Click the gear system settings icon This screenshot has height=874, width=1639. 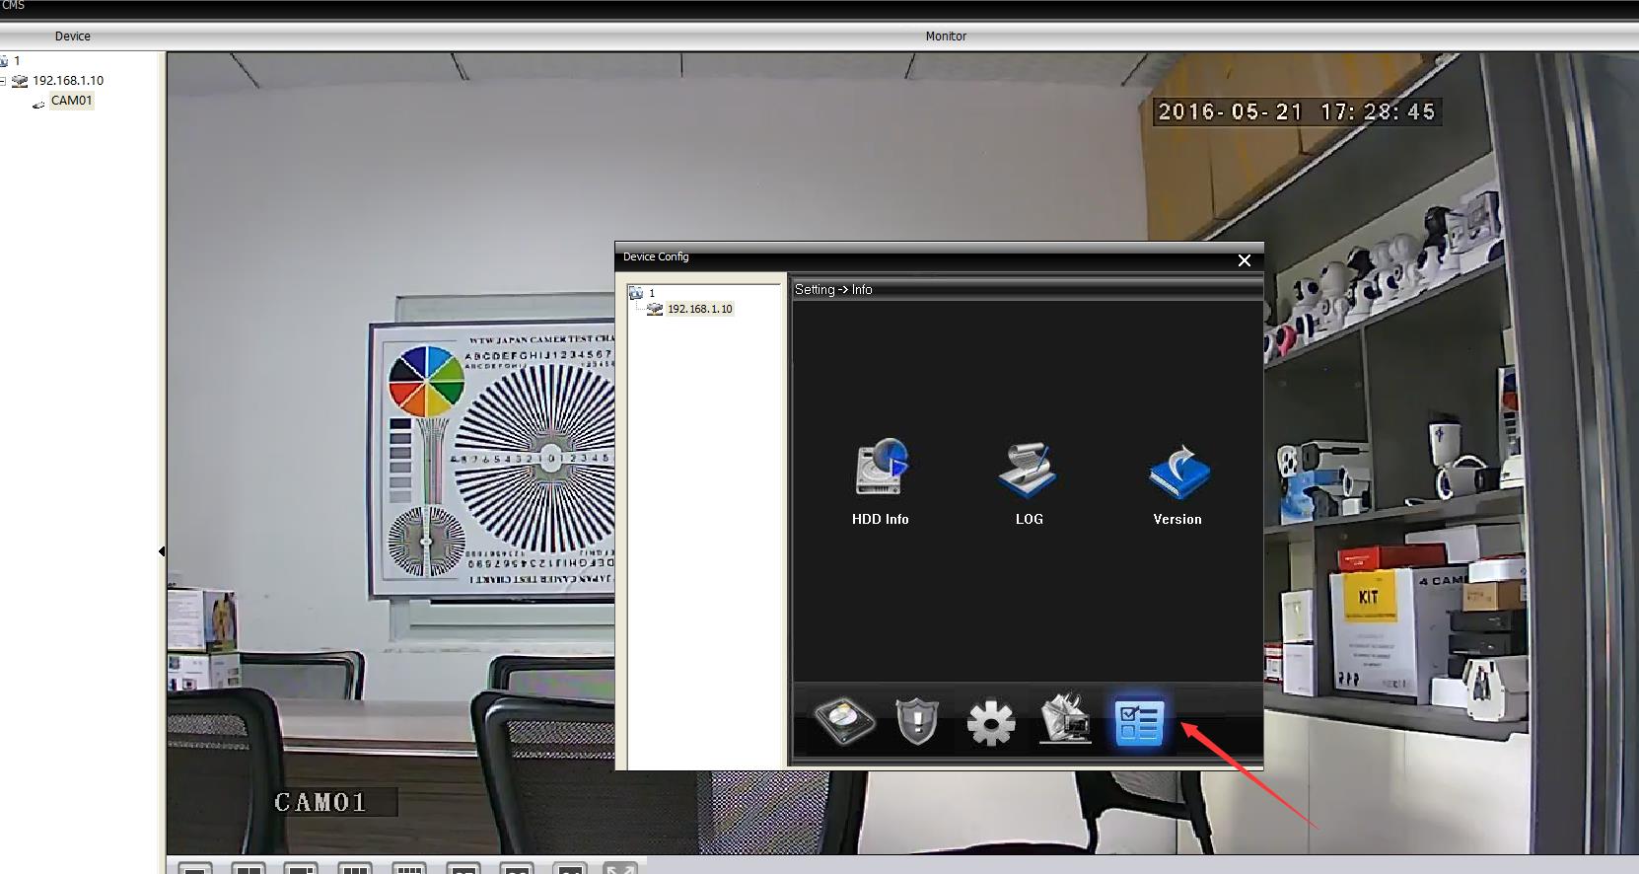pos(991,723)
